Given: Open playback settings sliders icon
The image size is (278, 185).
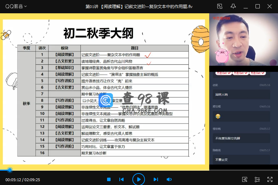Looking at the screenshot, I should (x=257, y=179).
